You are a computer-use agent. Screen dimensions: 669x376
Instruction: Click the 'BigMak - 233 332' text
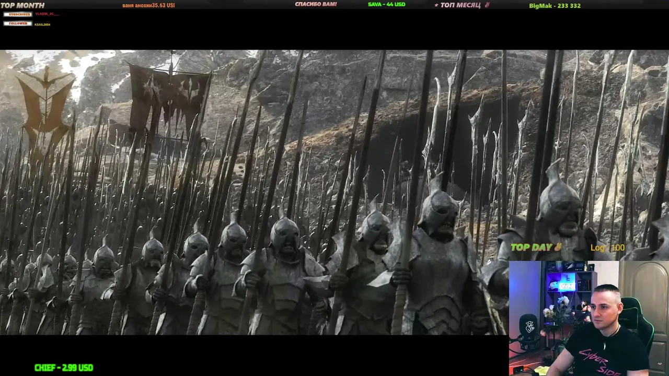click(x=555, y=6)
